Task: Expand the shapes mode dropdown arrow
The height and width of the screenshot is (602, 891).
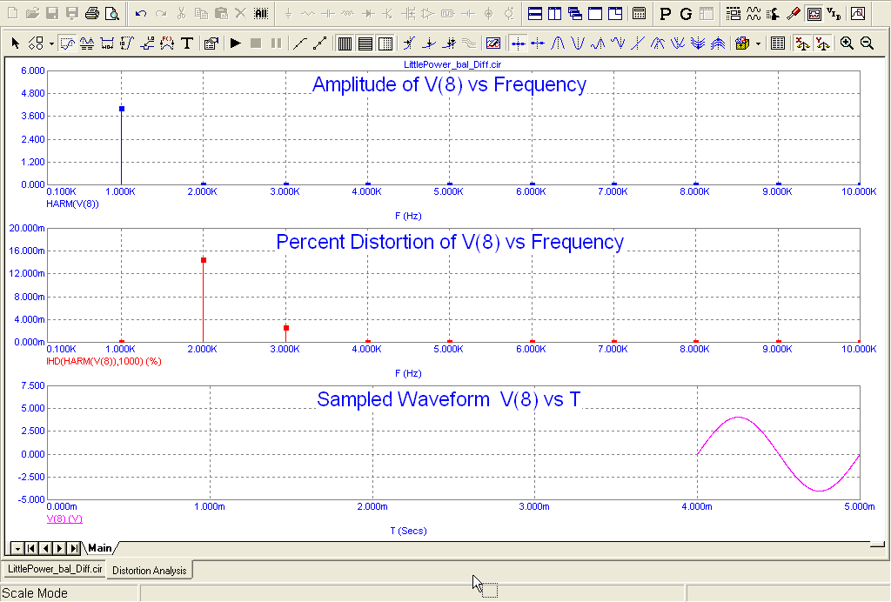Action: coord(51,43)
